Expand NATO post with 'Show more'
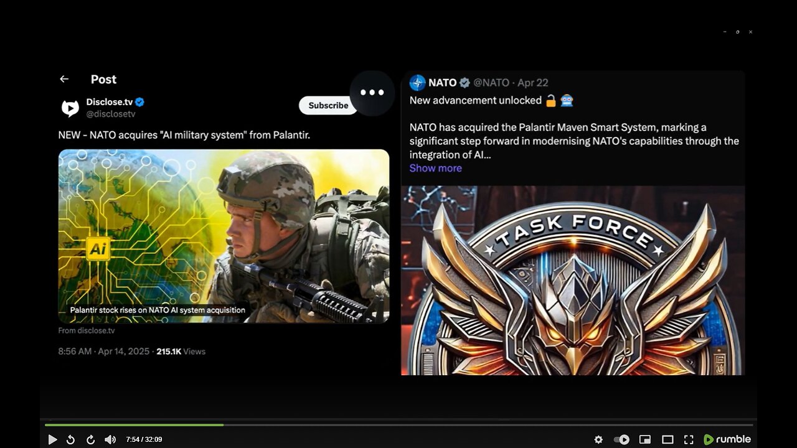The image size is (797, 448). coord(436,168)
